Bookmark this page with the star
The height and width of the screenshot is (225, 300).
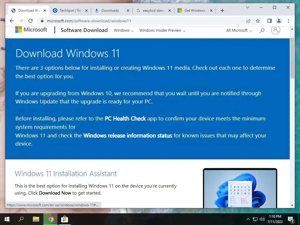[x=258, y=21]
